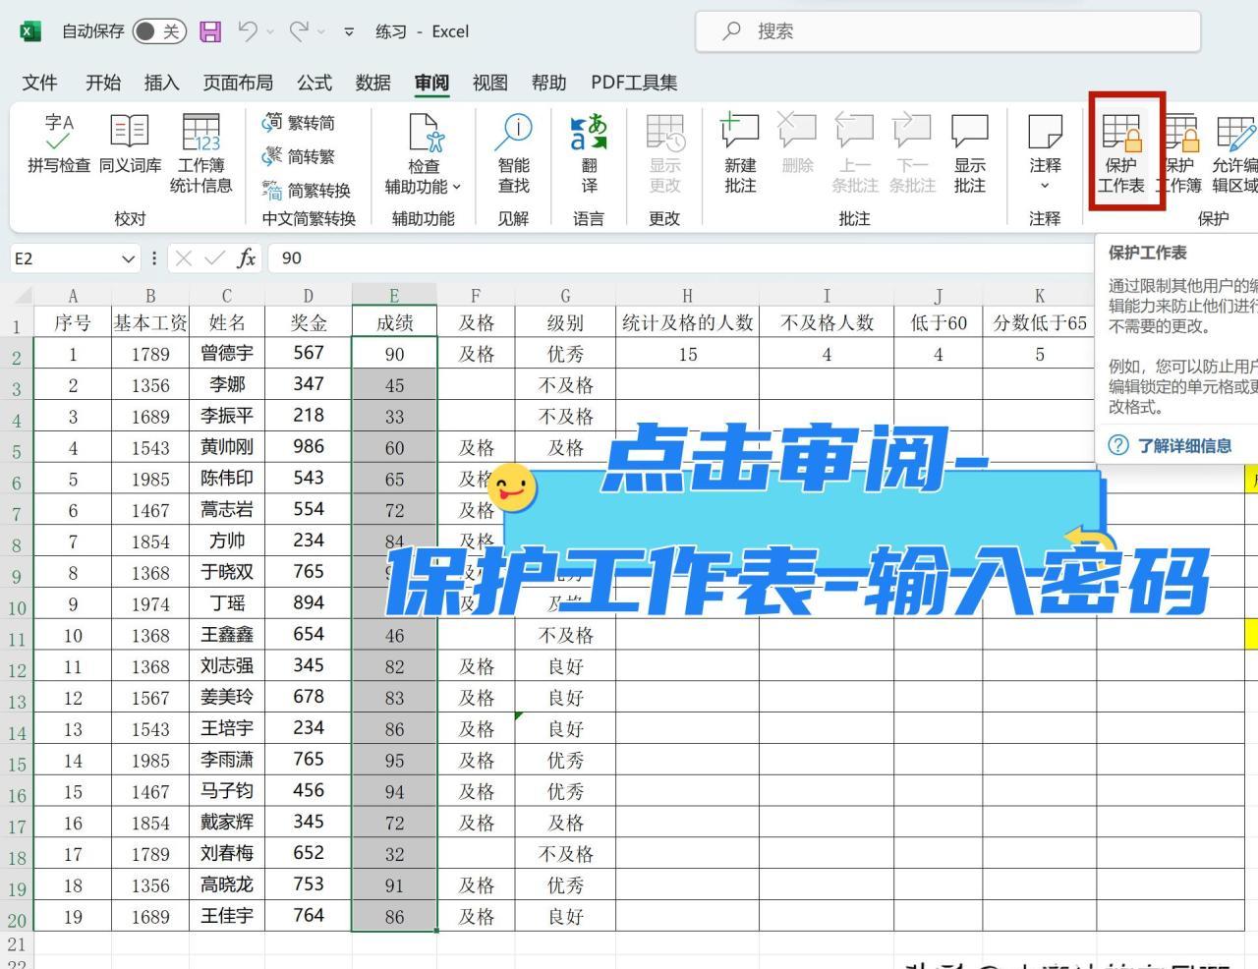Select row 20 header
The height and width of the screenshot is (969, 1258).
[17, 919]
